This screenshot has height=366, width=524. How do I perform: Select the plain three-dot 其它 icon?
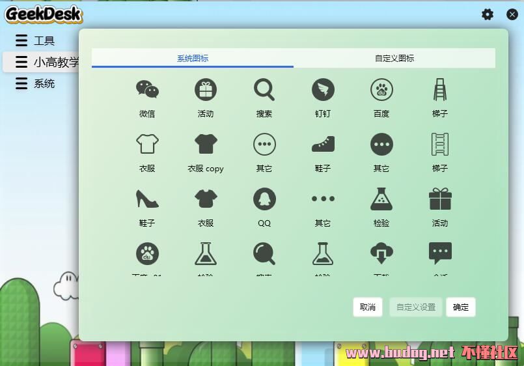323,199
